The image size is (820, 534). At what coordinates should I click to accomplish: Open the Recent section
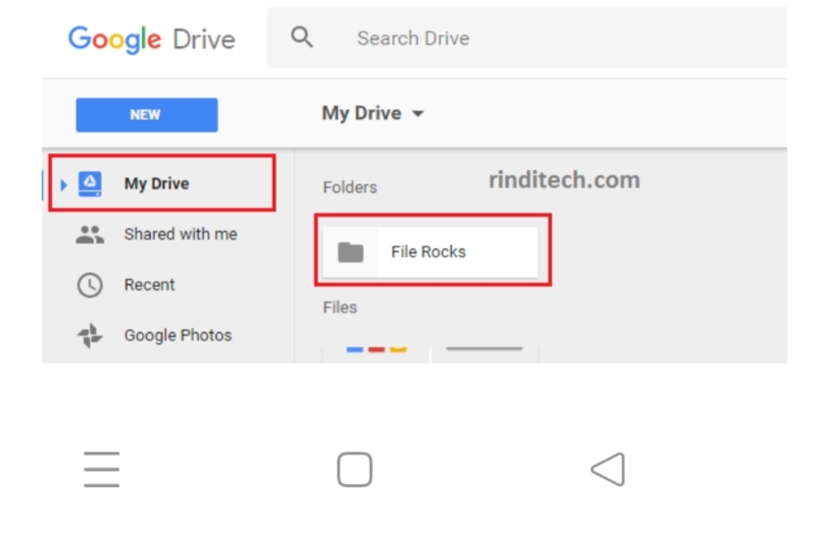(149, 285)
